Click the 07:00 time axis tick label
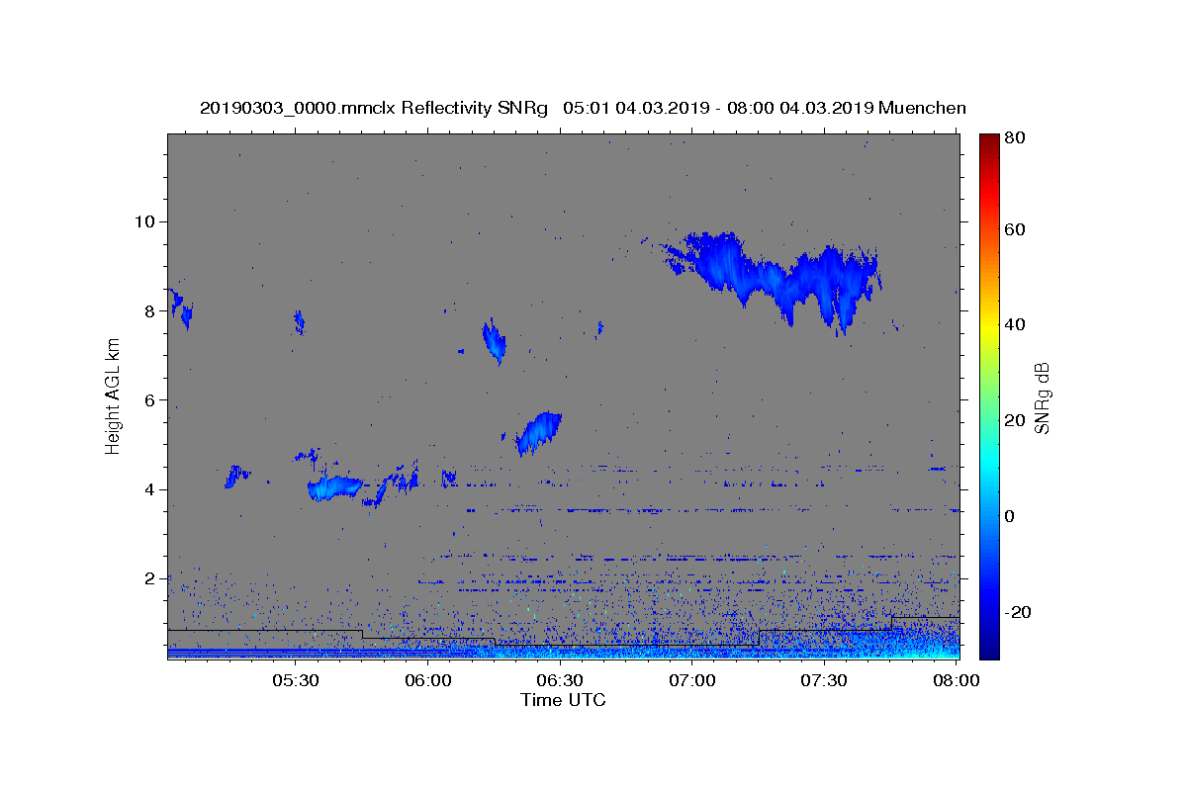The width and height of the screenshot is (1187, 791). coord(692,681)
